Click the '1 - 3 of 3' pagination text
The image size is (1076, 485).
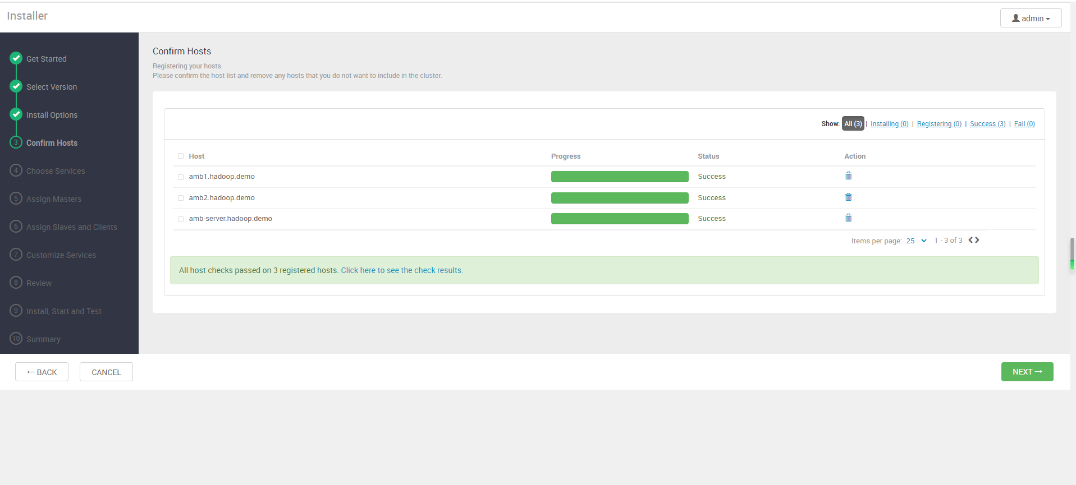click(948, 241)
